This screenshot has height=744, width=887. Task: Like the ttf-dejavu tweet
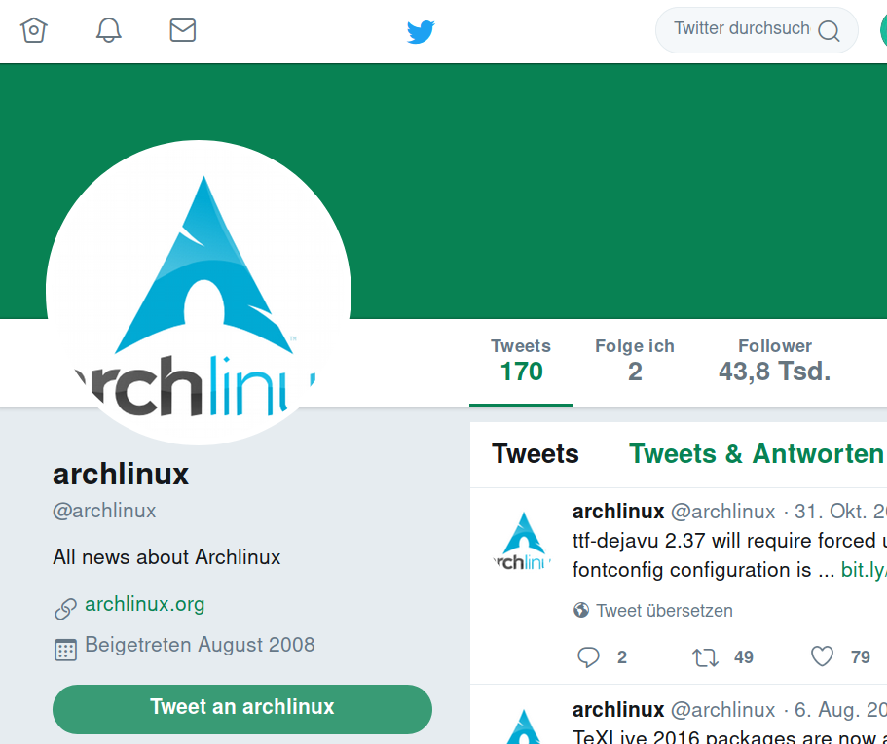(x=822, y=656)
